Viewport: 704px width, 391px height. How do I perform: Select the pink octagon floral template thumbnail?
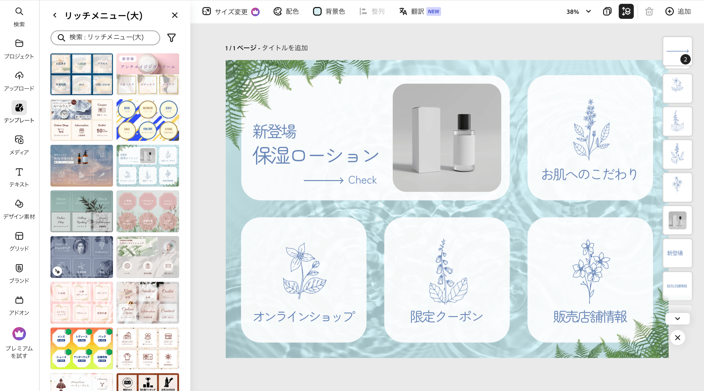click(x=148, y=211)
